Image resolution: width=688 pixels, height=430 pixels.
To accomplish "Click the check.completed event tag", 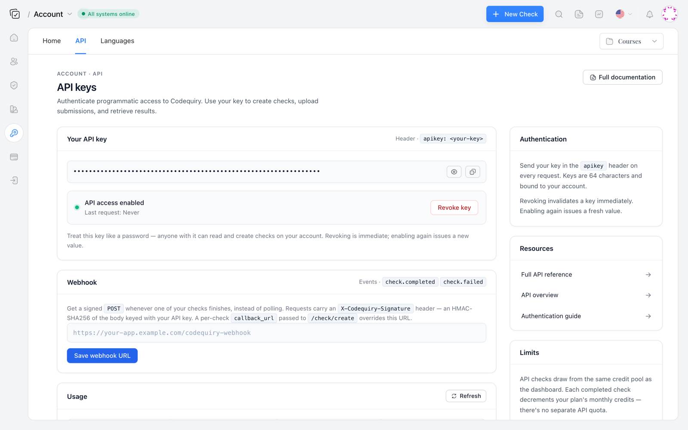I will (x=410, y=282).
